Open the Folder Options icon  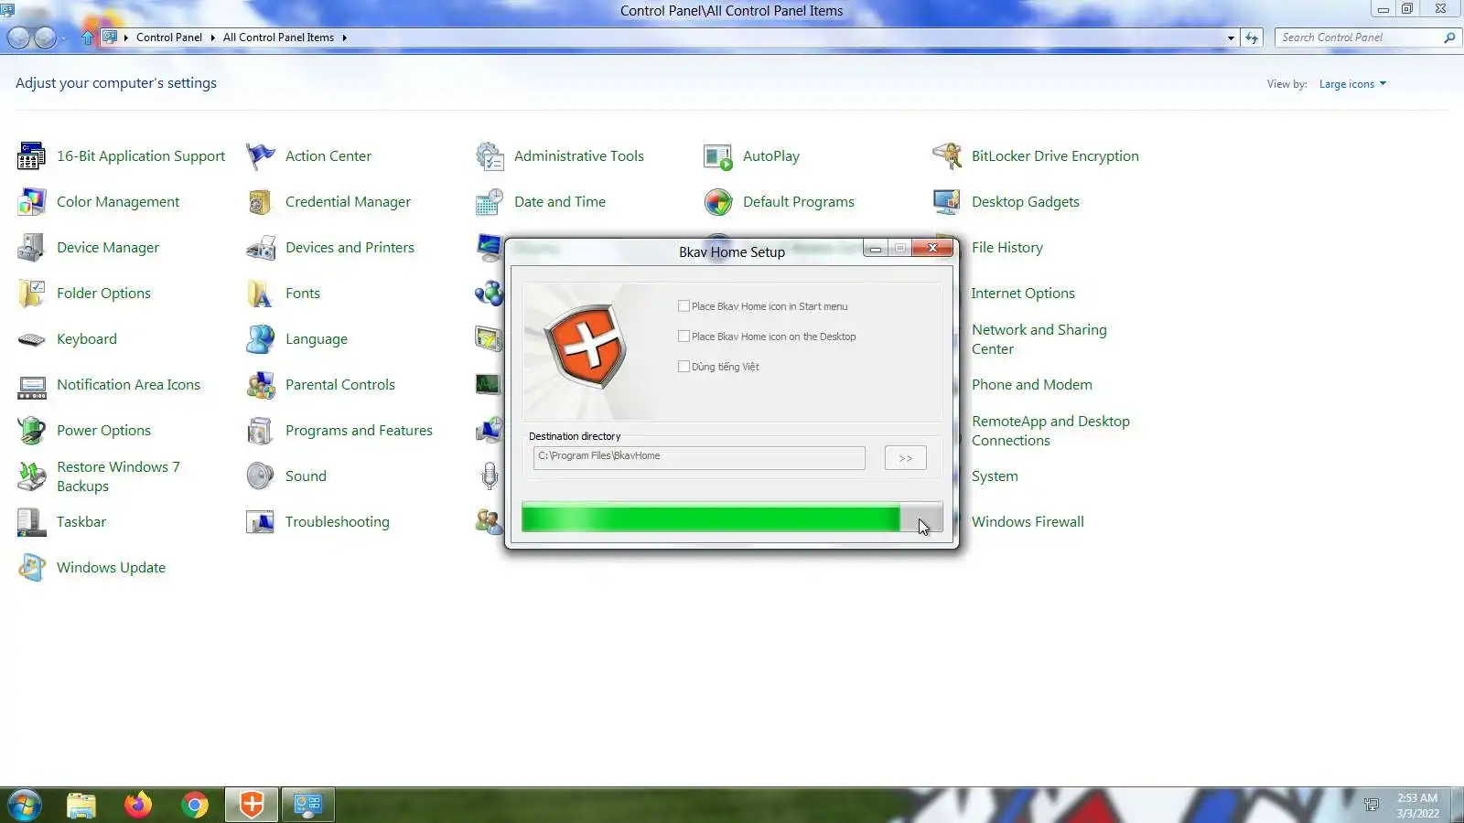point(31,294)
